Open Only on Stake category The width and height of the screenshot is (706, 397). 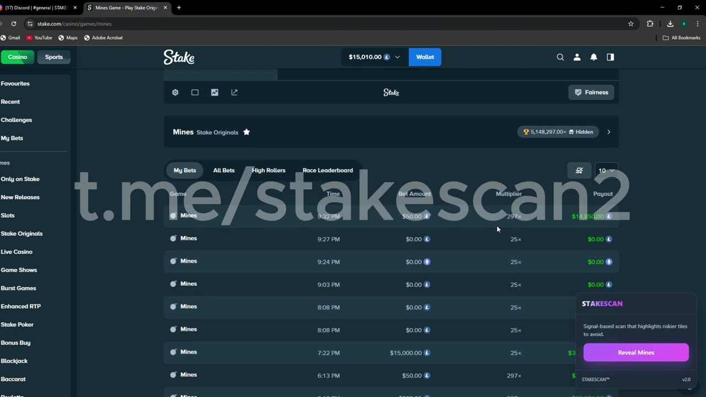[x=20, y=179]
